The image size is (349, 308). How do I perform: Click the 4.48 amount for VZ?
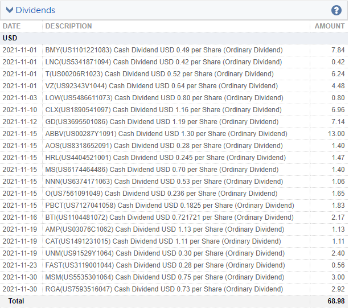(338, 86)
